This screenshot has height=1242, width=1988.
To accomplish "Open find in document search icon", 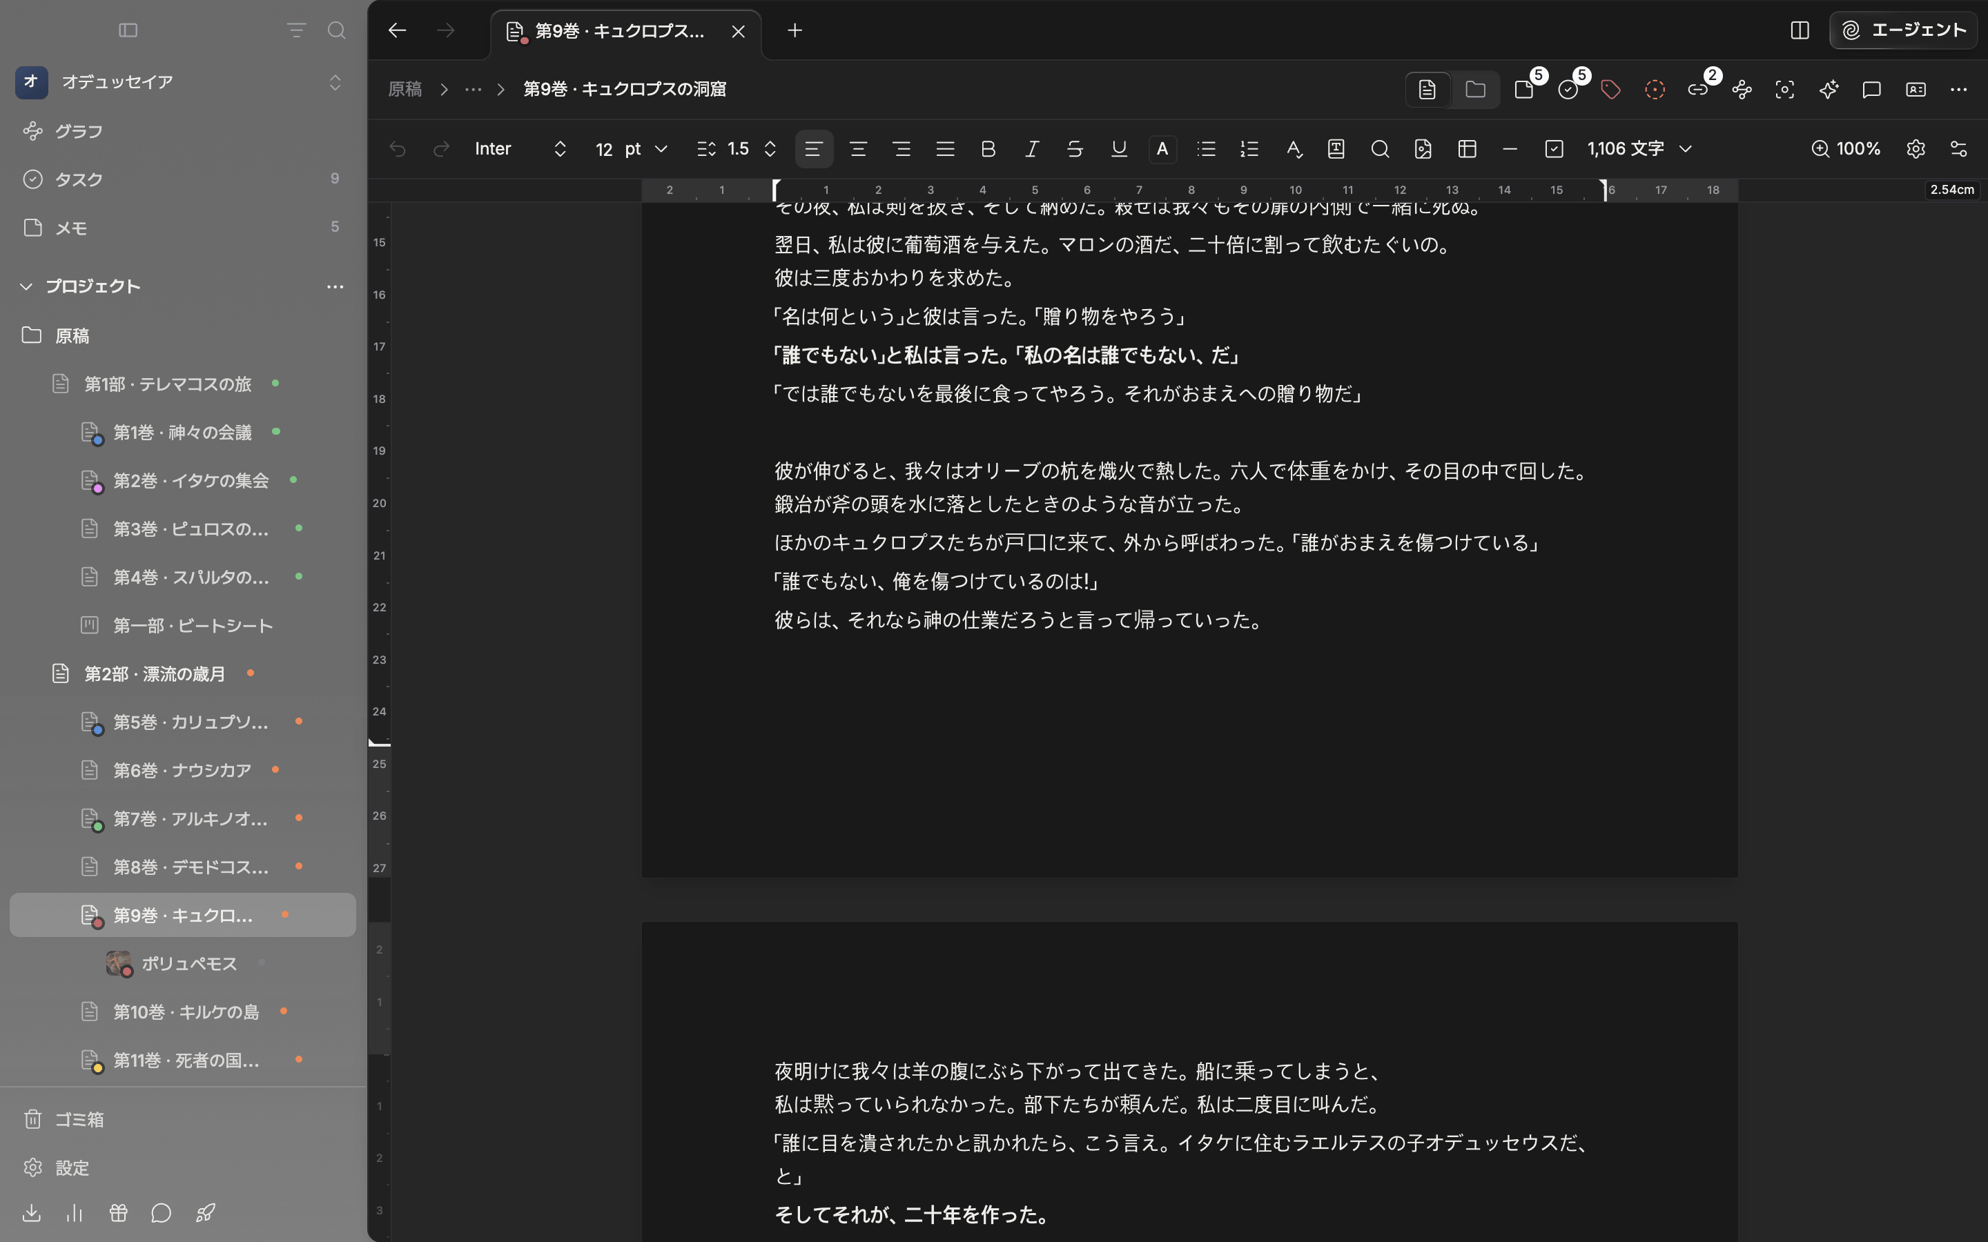I will click(x=1379, y=148).
